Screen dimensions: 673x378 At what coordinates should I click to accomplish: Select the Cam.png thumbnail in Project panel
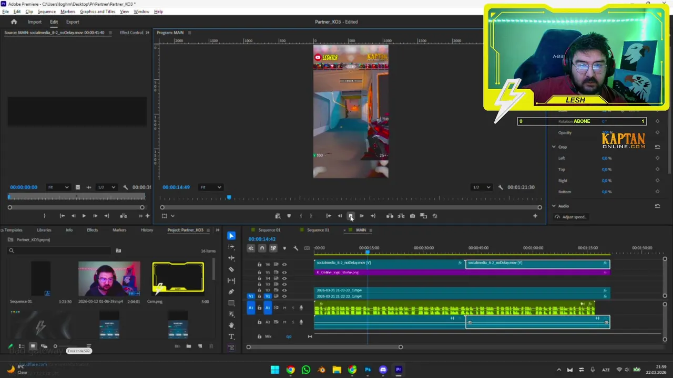[x=178, y=278]
